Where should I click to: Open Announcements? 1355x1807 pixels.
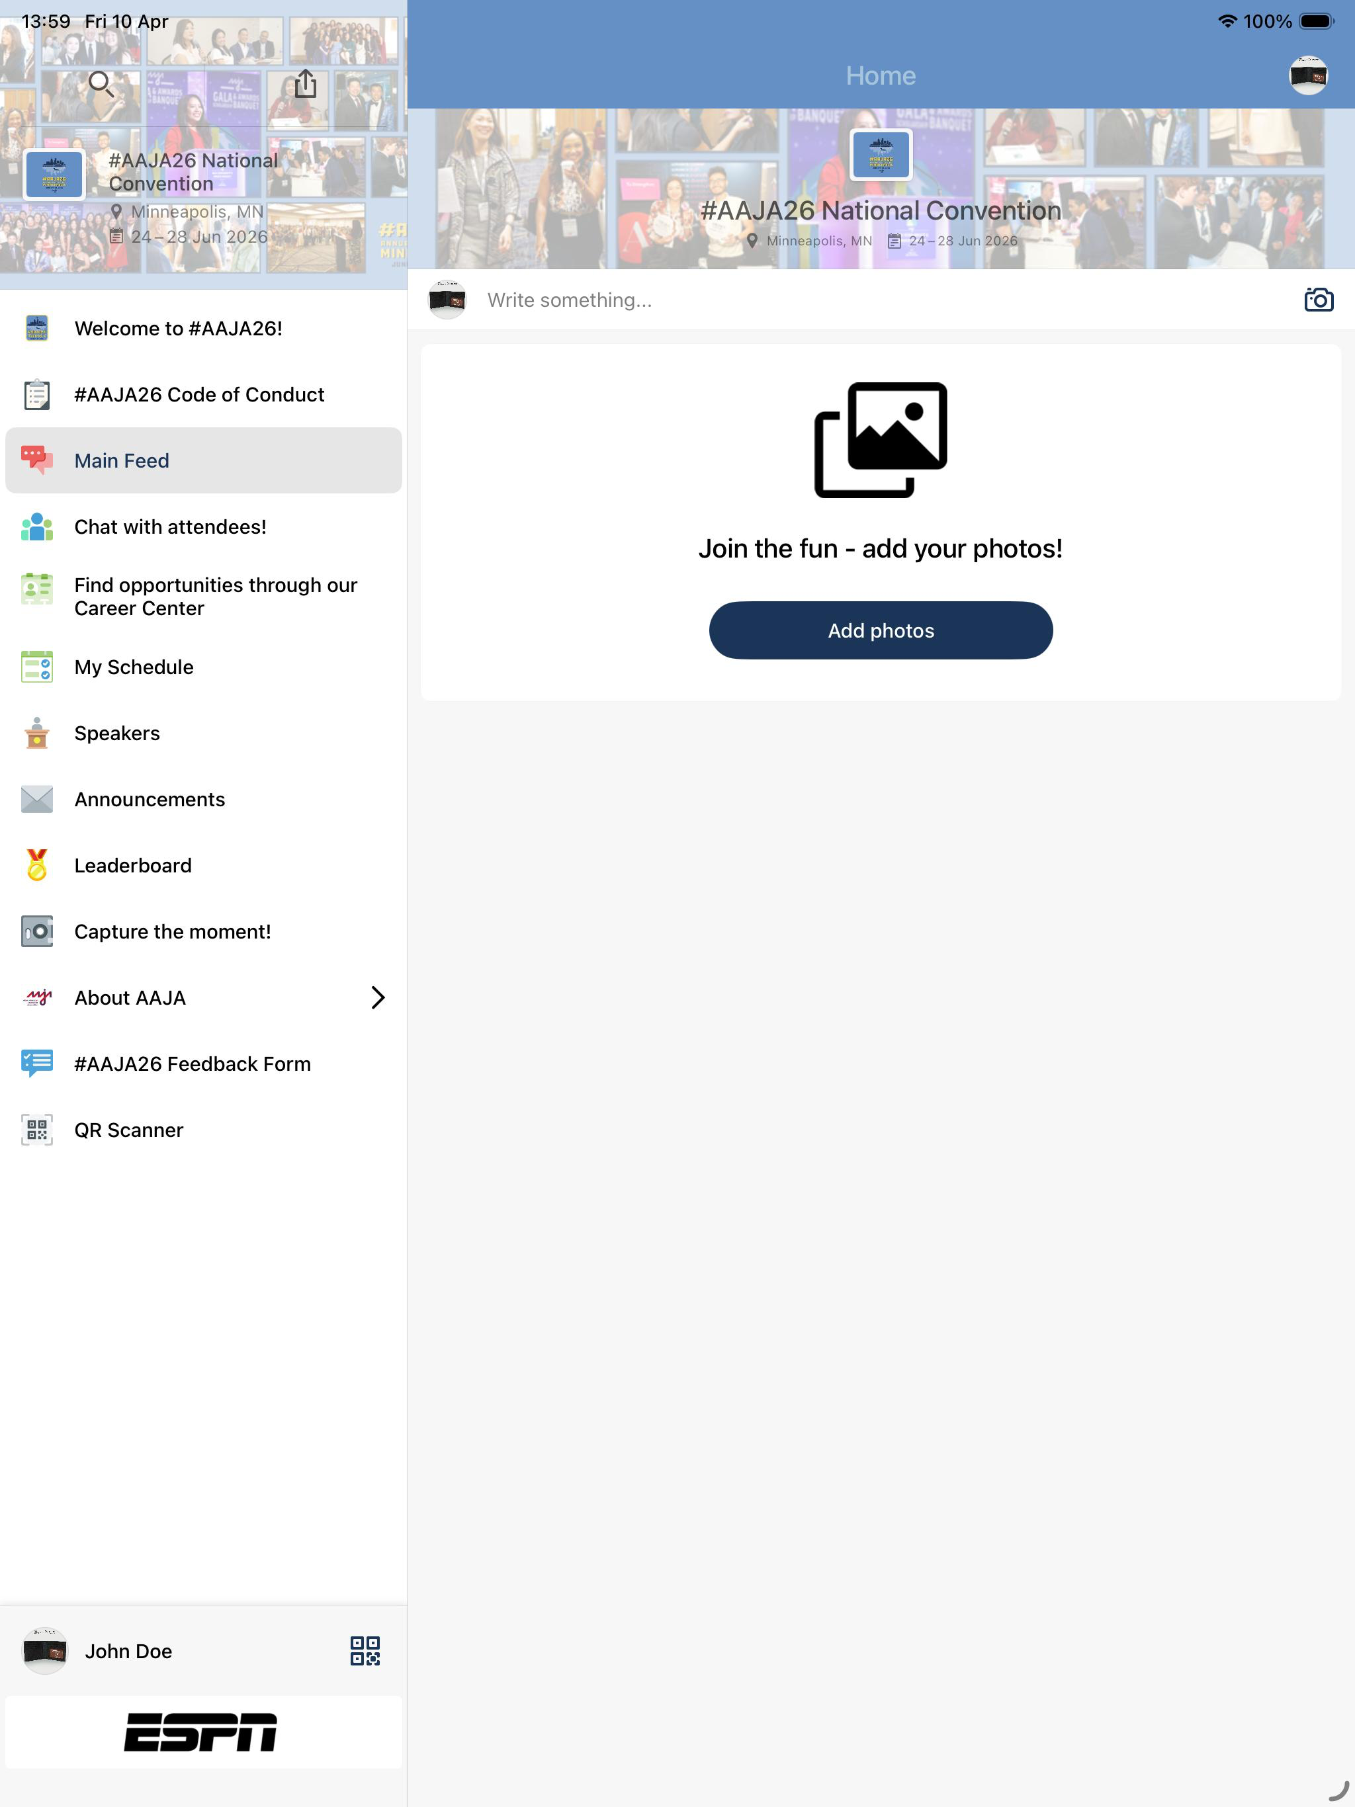point(204,799)
